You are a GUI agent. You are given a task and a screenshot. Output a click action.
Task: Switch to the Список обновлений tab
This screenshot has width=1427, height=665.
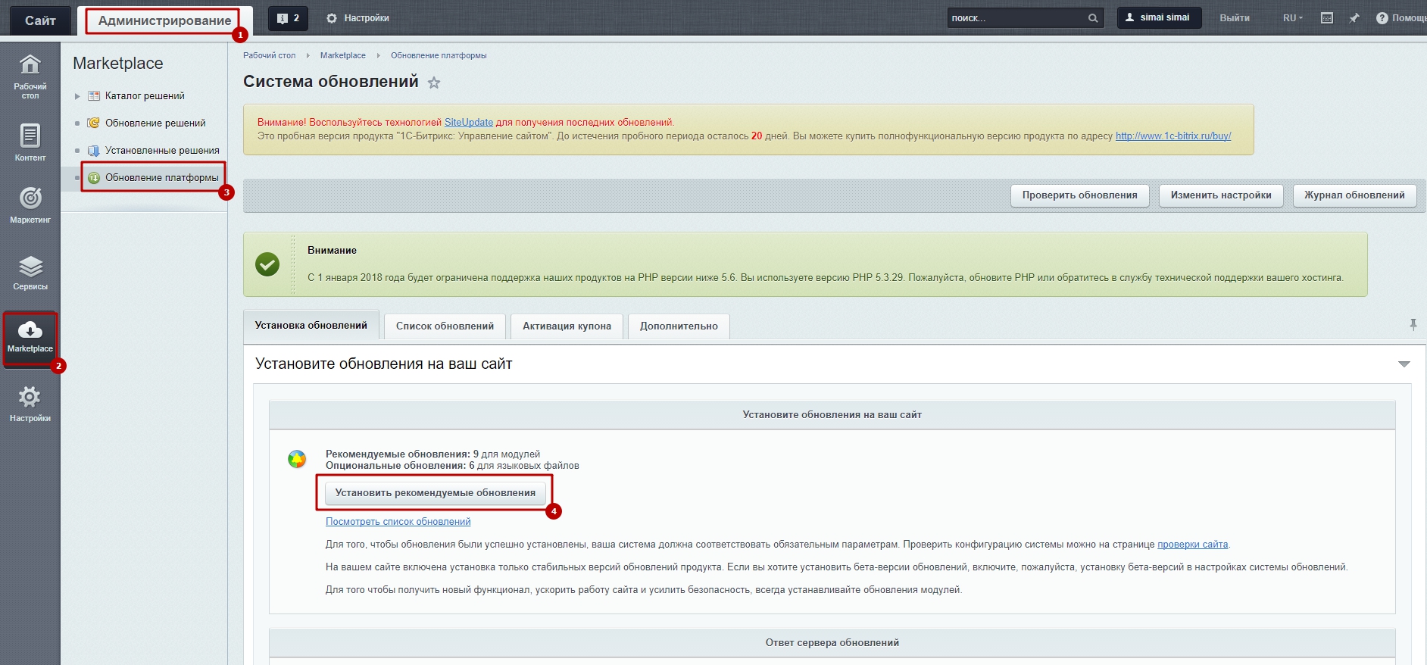(445, 326)
